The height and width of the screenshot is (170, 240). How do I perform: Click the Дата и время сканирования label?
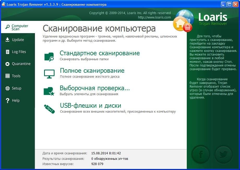[x=65, y=153]
